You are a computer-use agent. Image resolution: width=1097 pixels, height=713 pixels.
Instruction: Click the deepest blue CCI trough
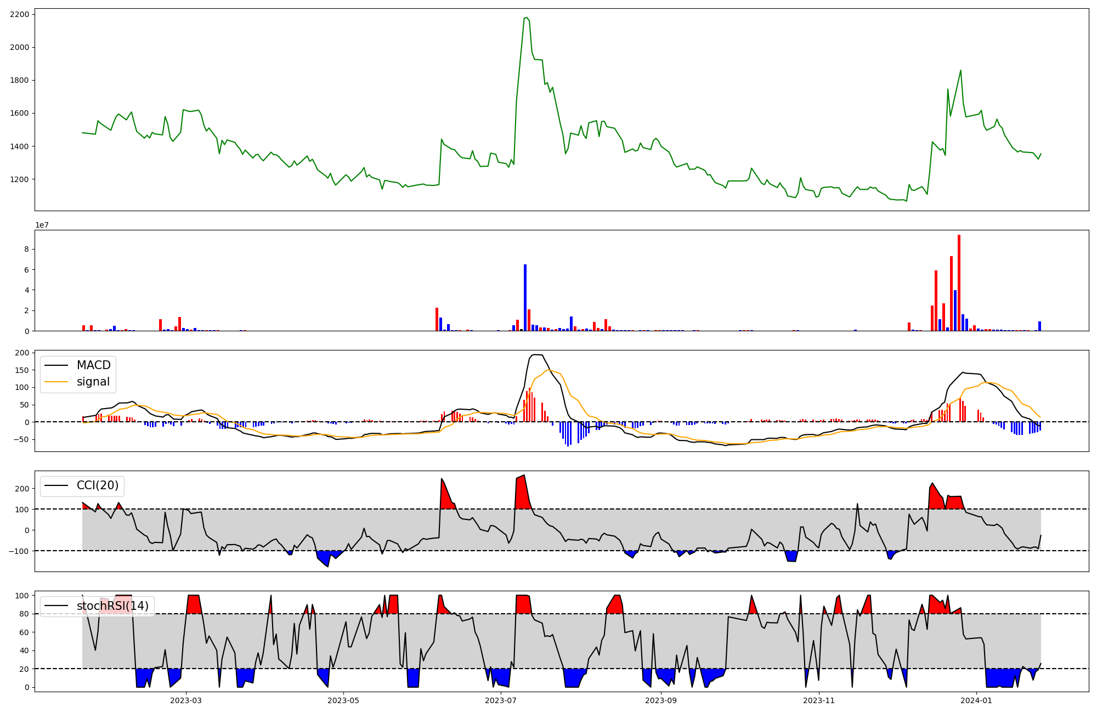tap(327, 566)
